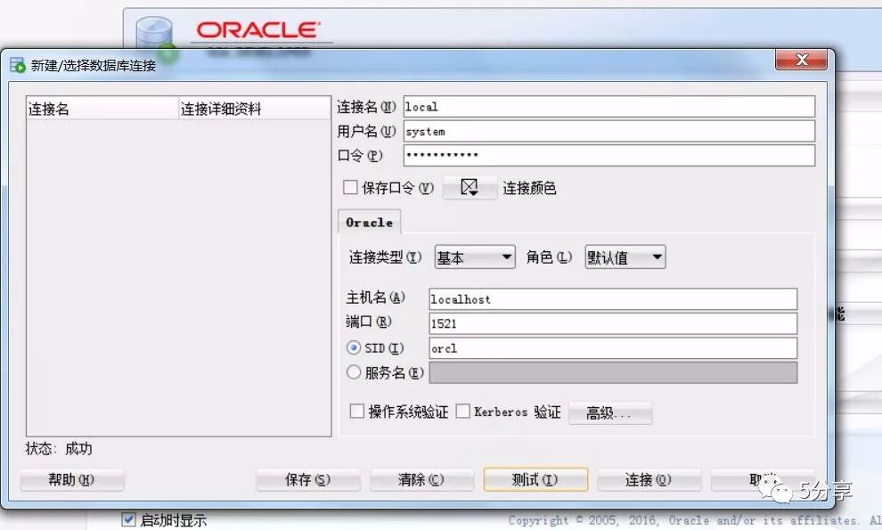882x530 pixels.
Task: Click the 状态: 成功 status text
Action: tap(59, 448)
